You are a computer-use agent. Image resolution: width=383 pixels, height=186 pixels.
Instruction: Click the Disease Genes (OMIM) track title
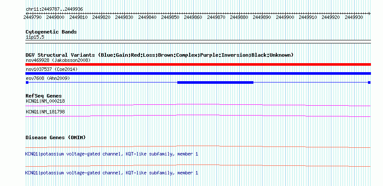[56, 137]
